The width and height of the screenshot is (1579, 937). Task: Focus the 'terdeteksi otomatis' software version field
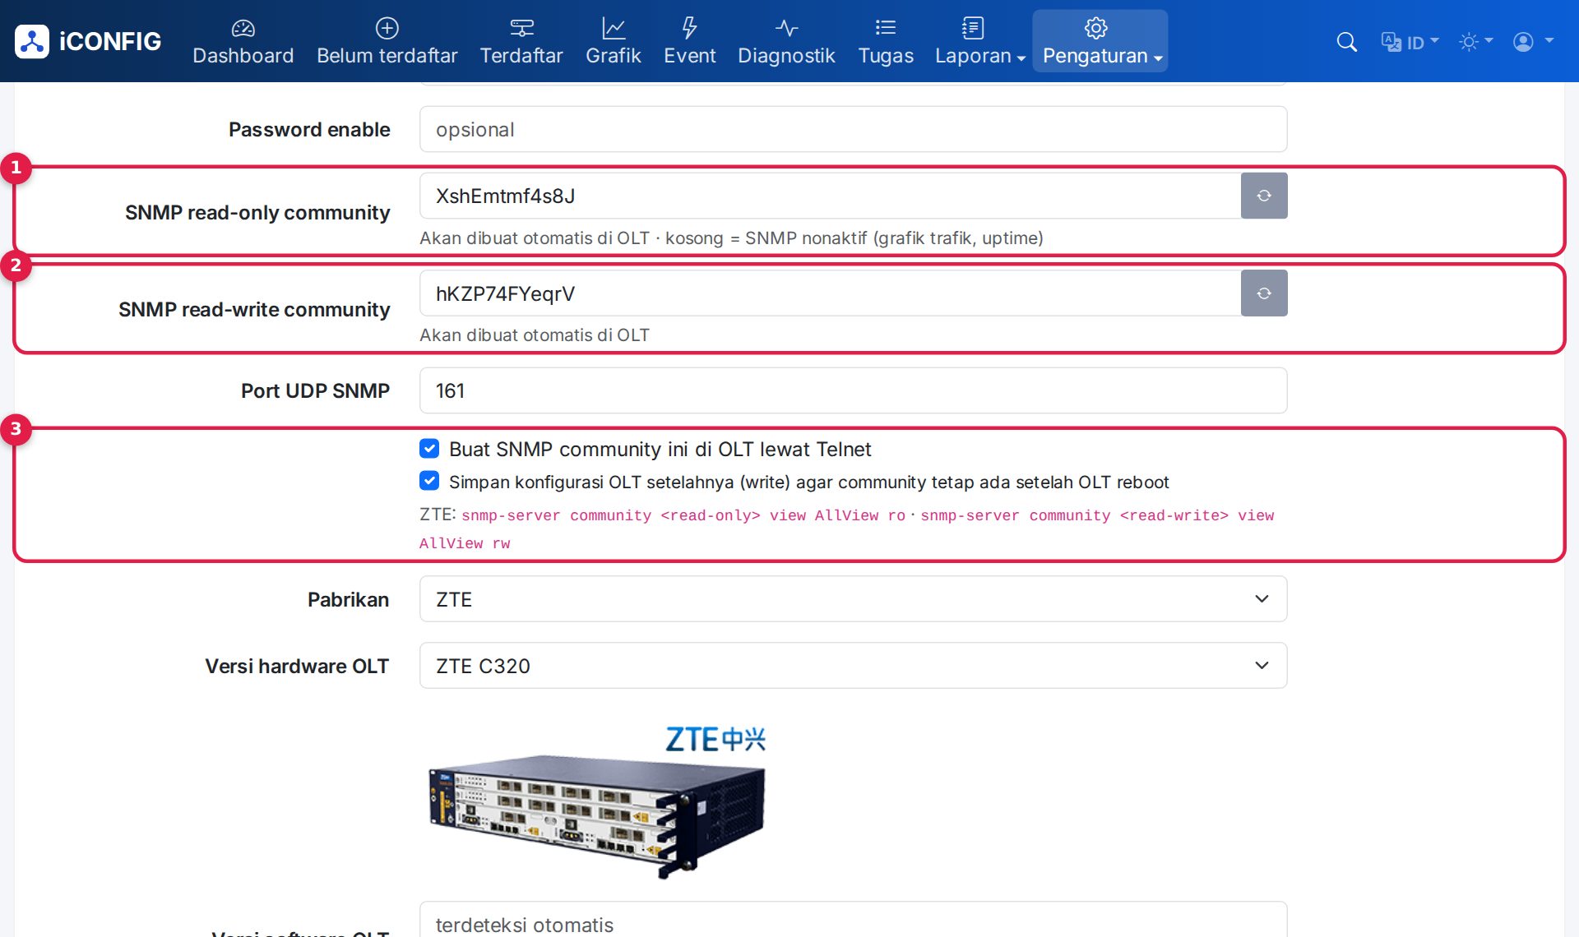click(853, 921)
